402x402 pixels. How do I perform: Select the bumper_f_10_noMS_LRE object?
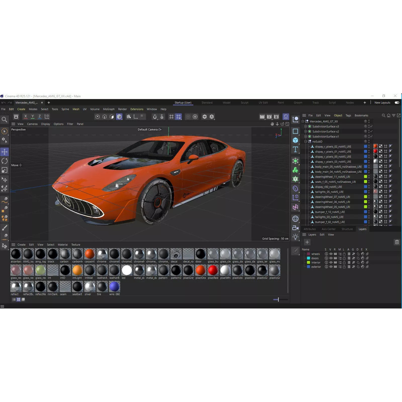click(x=330, y=212)
